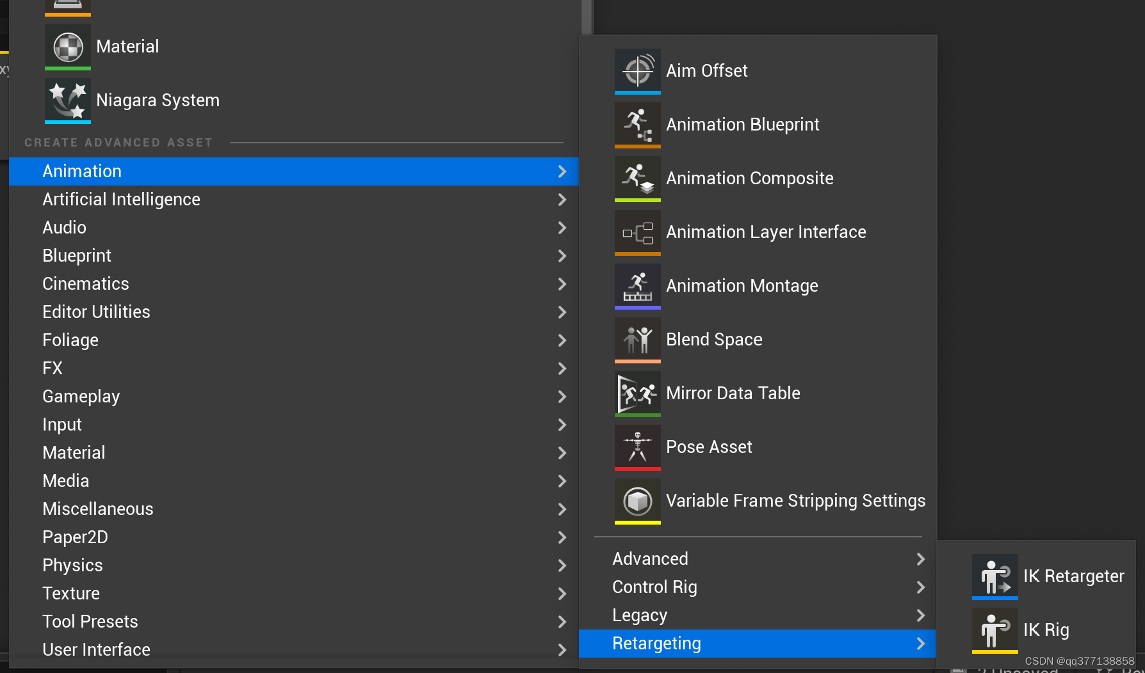Click the Variable Frame Stripping Settings icon
This screenshot has width=1145, height=673.
[x=638, y=501]
